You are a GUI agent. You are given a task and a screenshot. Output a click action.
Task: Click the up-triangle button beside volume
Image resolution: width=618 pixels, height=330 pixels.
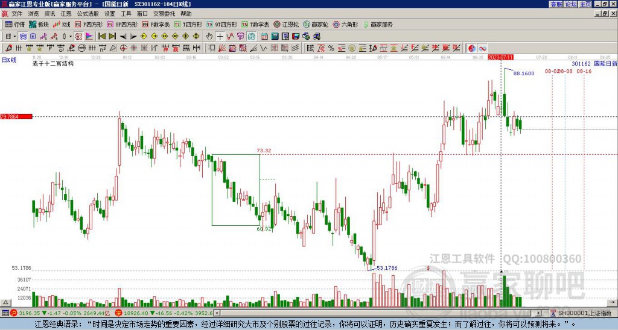(5, 302)
